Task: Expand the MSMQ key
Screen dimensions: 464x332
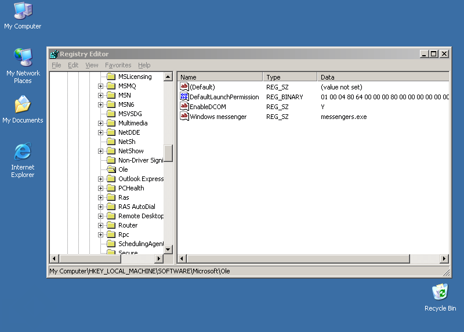Action: click(100, 86)
